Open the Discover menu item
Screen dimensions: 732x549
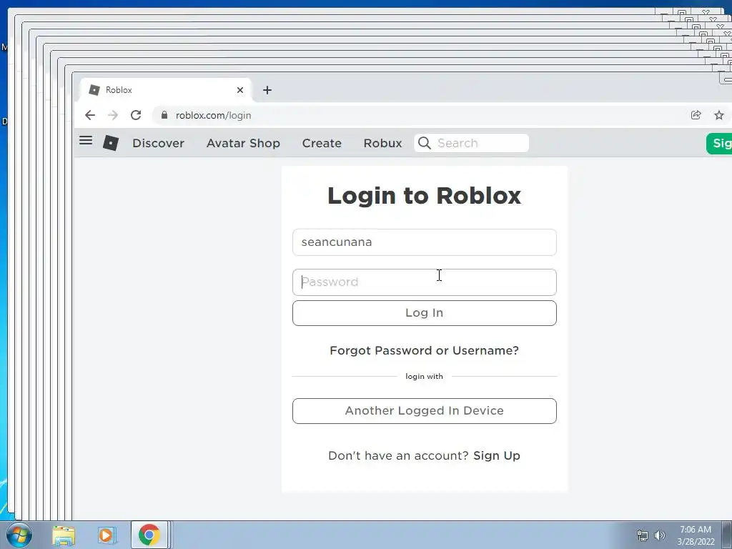click(158, 143)
